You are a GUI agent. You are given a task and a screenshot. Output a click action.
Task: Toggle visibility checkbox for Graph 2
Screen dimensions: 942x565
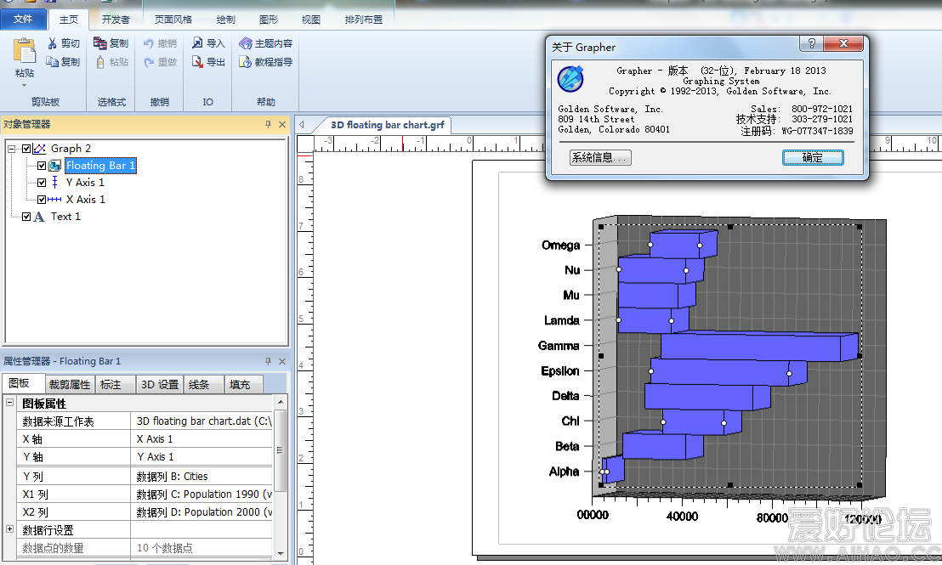pos(26,149)
